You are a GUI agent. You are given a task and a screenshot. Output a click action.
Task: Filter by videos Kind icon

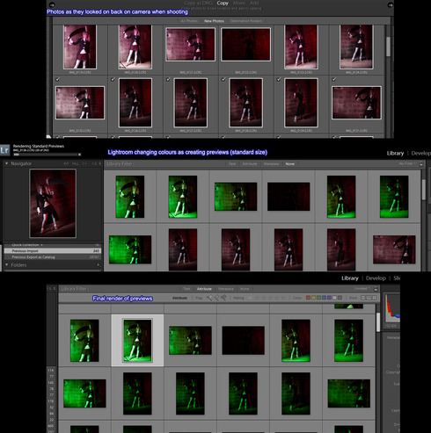click(x=374, y=298)
